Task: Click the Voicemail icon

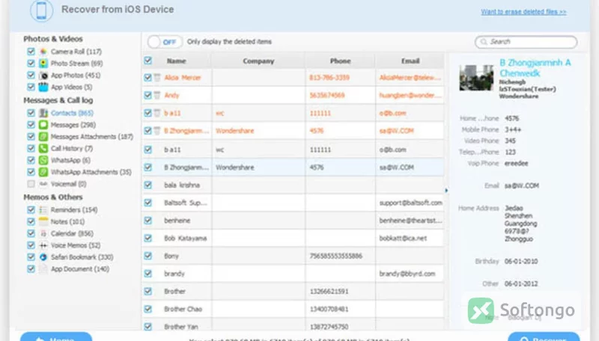Action: 43,184
